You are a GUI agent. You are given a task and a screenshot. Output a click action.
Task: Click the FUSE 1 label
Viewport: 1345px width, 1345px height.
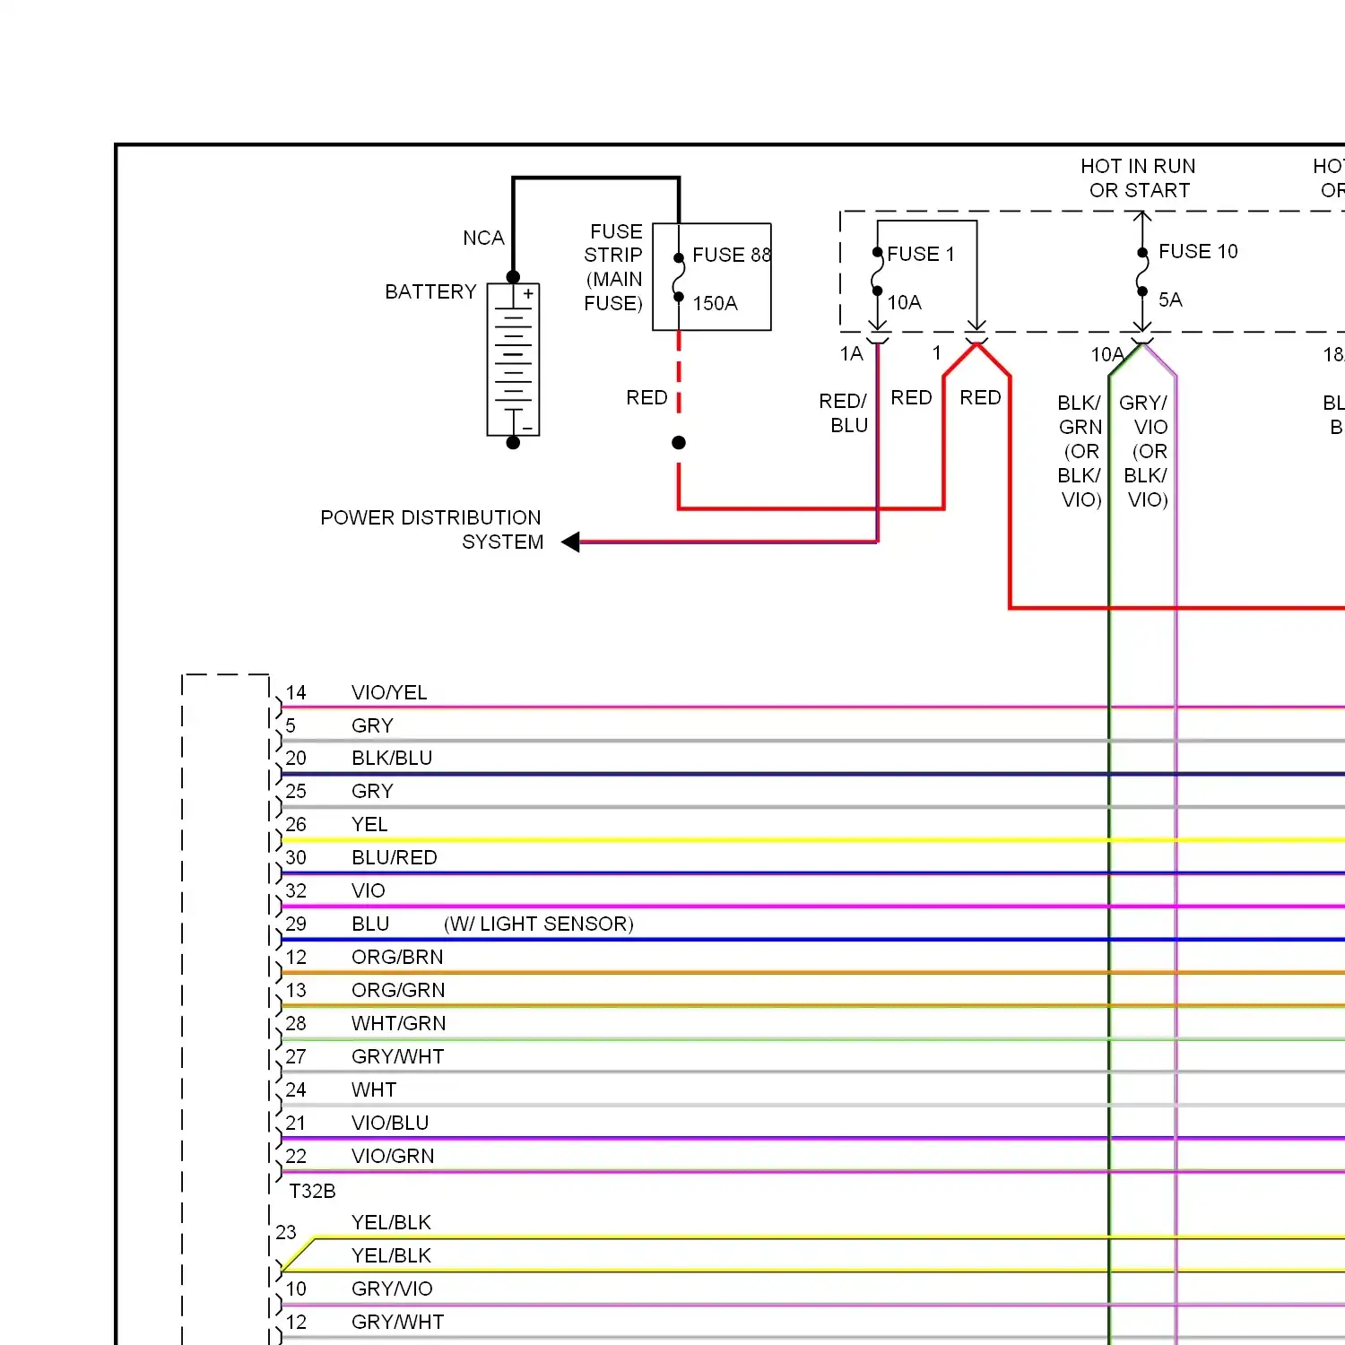pyautogui.click(x=921, y=255)
